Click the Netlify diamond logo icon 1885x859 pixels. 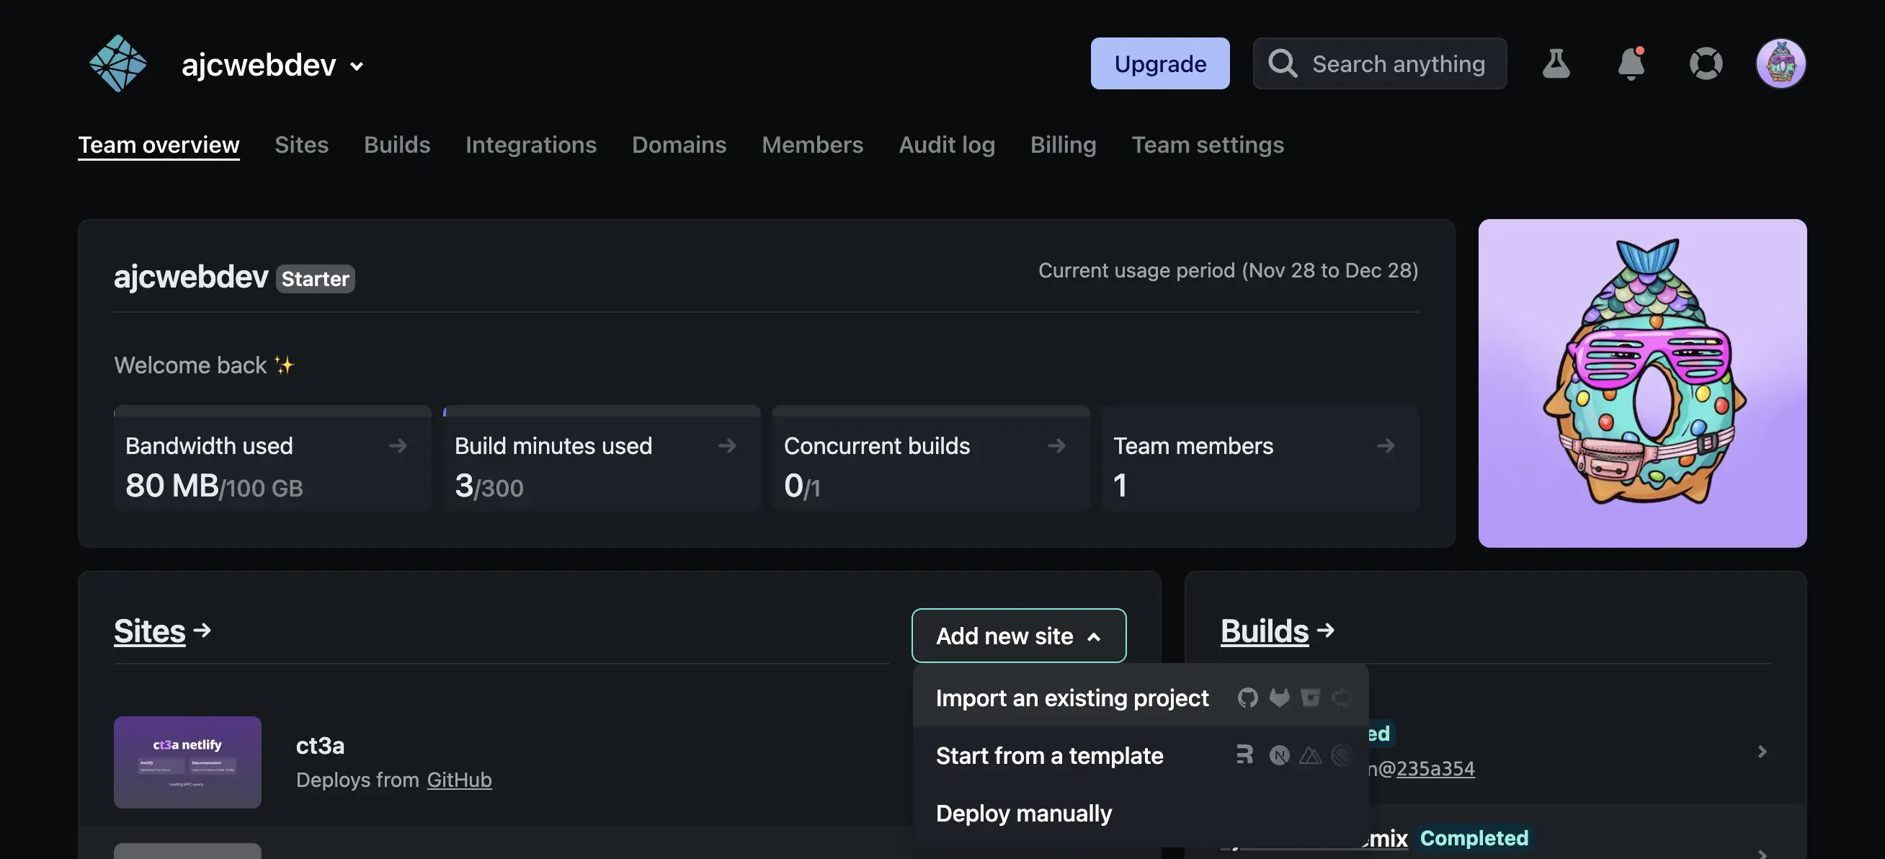pyautogui.click(x=115, y=63)
